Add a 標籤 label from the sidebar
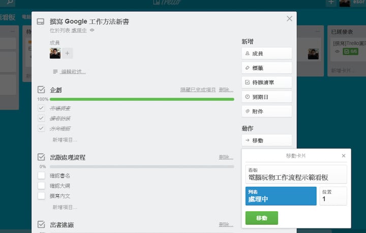 pos(267,68)
